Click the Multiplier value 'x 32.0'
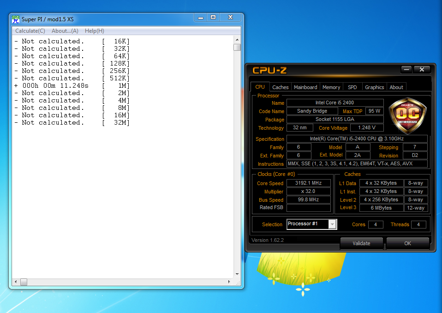442x313 pixels. coord(308,191)
